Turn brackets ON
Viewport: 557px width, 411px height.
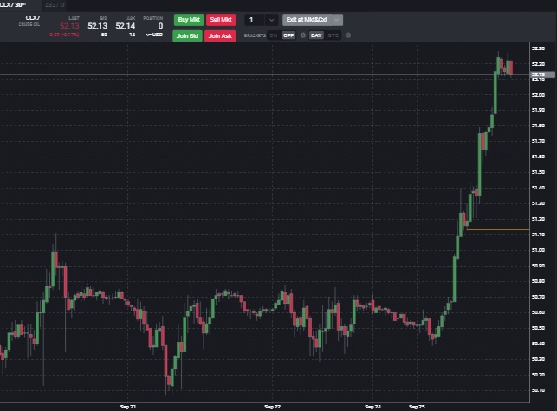pos(274,35)
